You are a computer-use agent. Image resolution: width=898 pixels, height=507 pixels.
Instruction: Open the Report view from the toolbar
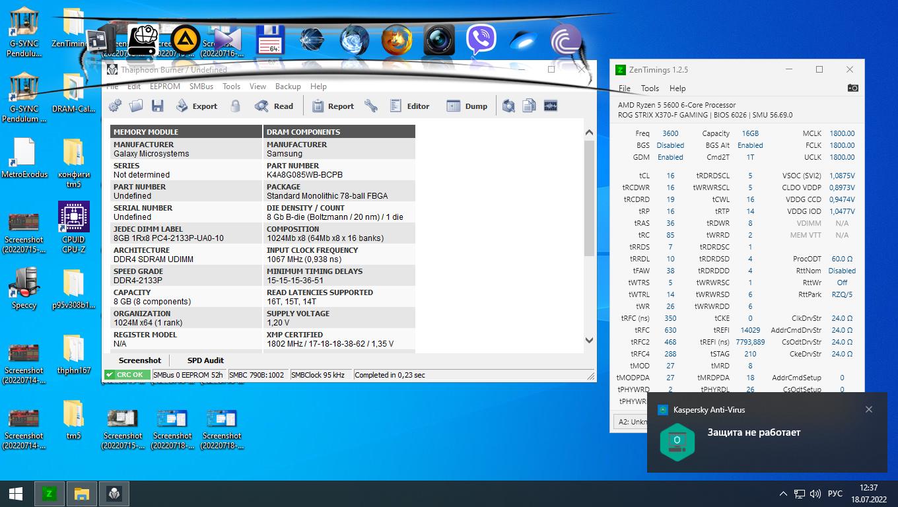pyautogui.click(x=333, y=106)
